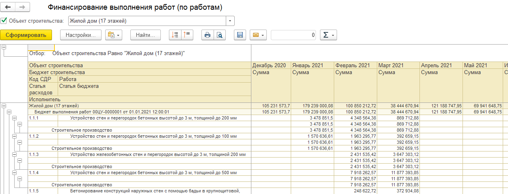Click value 248 622,72 in row 1.1.5
This screenshot has width=508, height=194.
click(x=365, y=191)
